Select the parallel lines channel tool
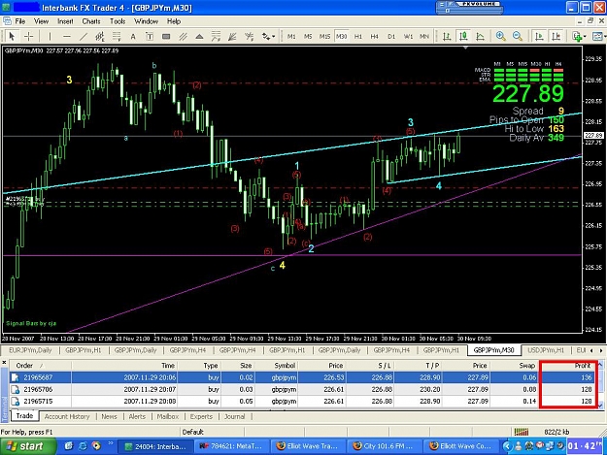The width and height of the screenshot is (607, 455). 183,36
